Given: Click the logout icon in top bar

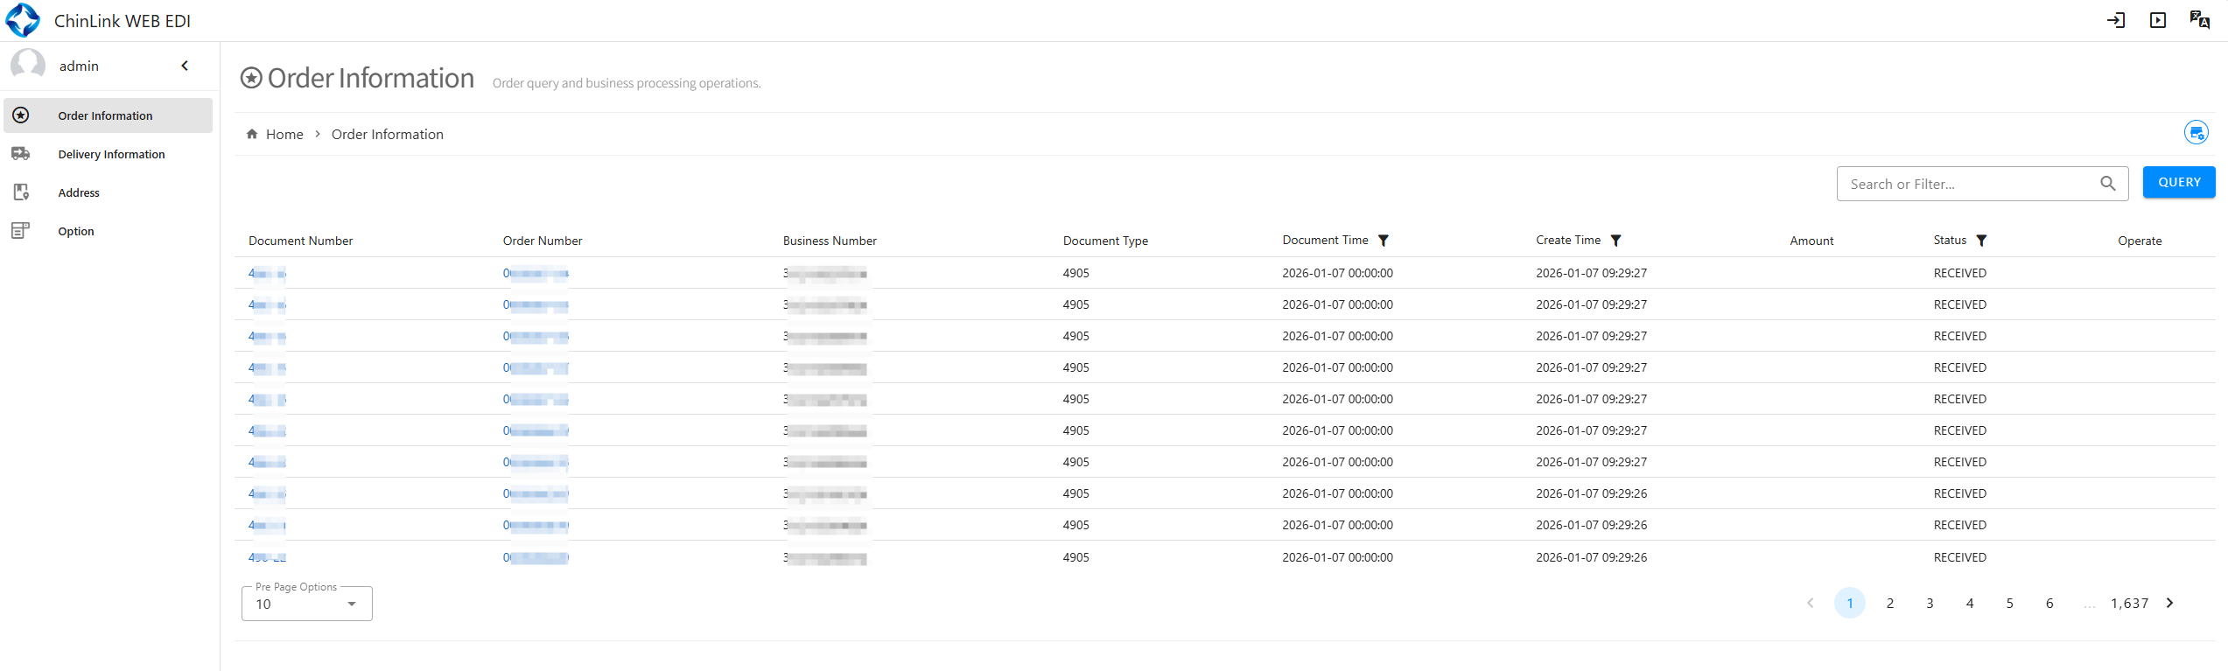Looking at the screenshot, I should coord(2115,20).
